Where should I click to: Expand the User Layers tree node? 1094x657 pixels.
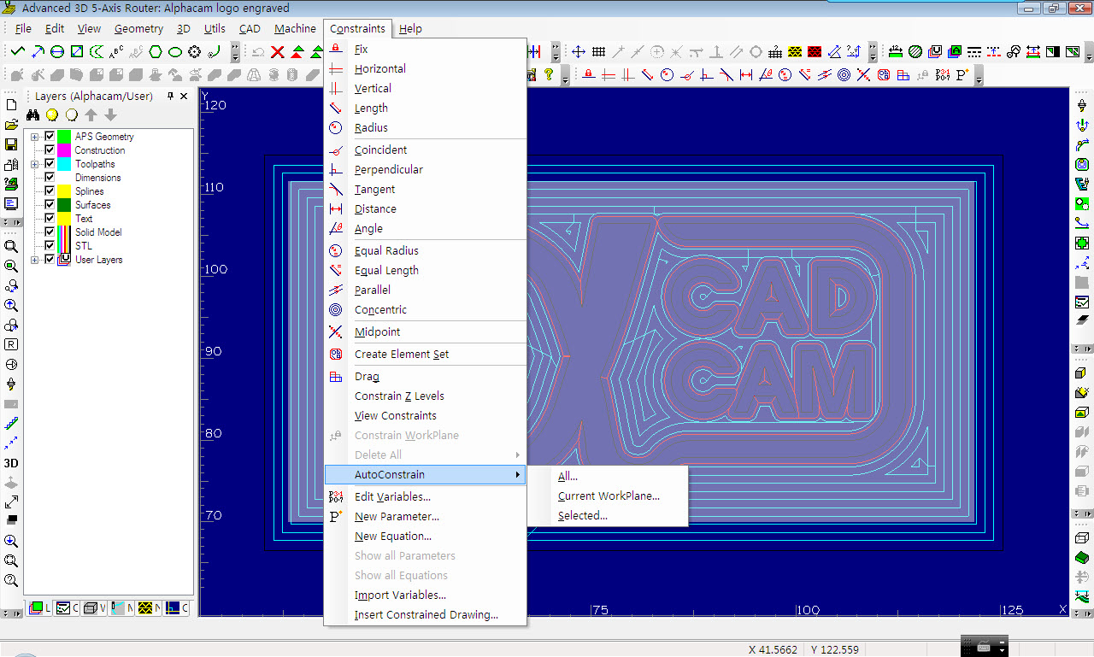(x=35, y=260)
